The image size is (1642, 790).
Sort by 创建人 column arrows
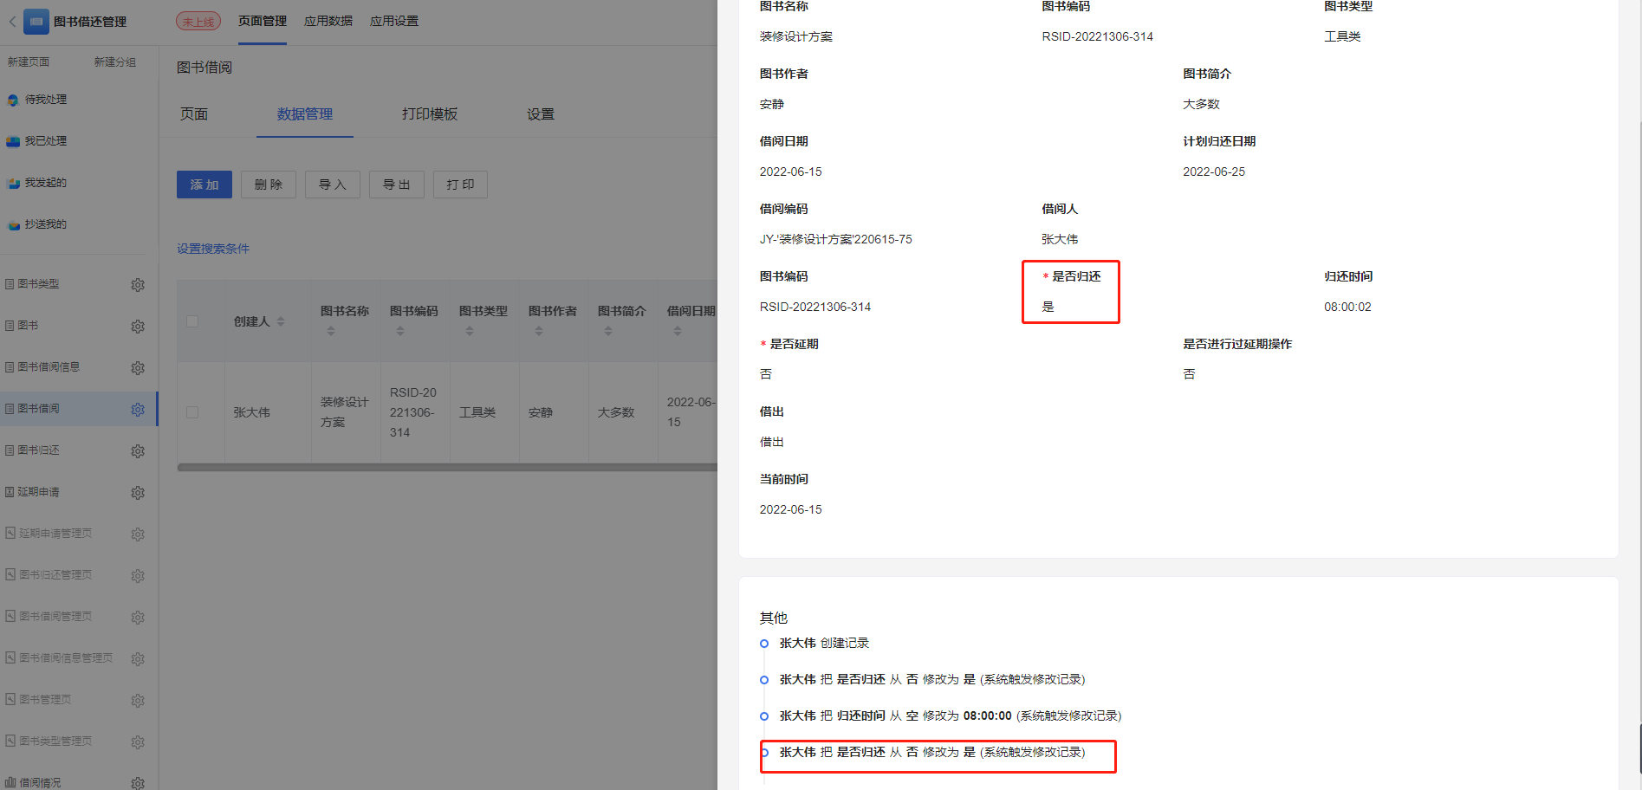(x=281, y=321)
